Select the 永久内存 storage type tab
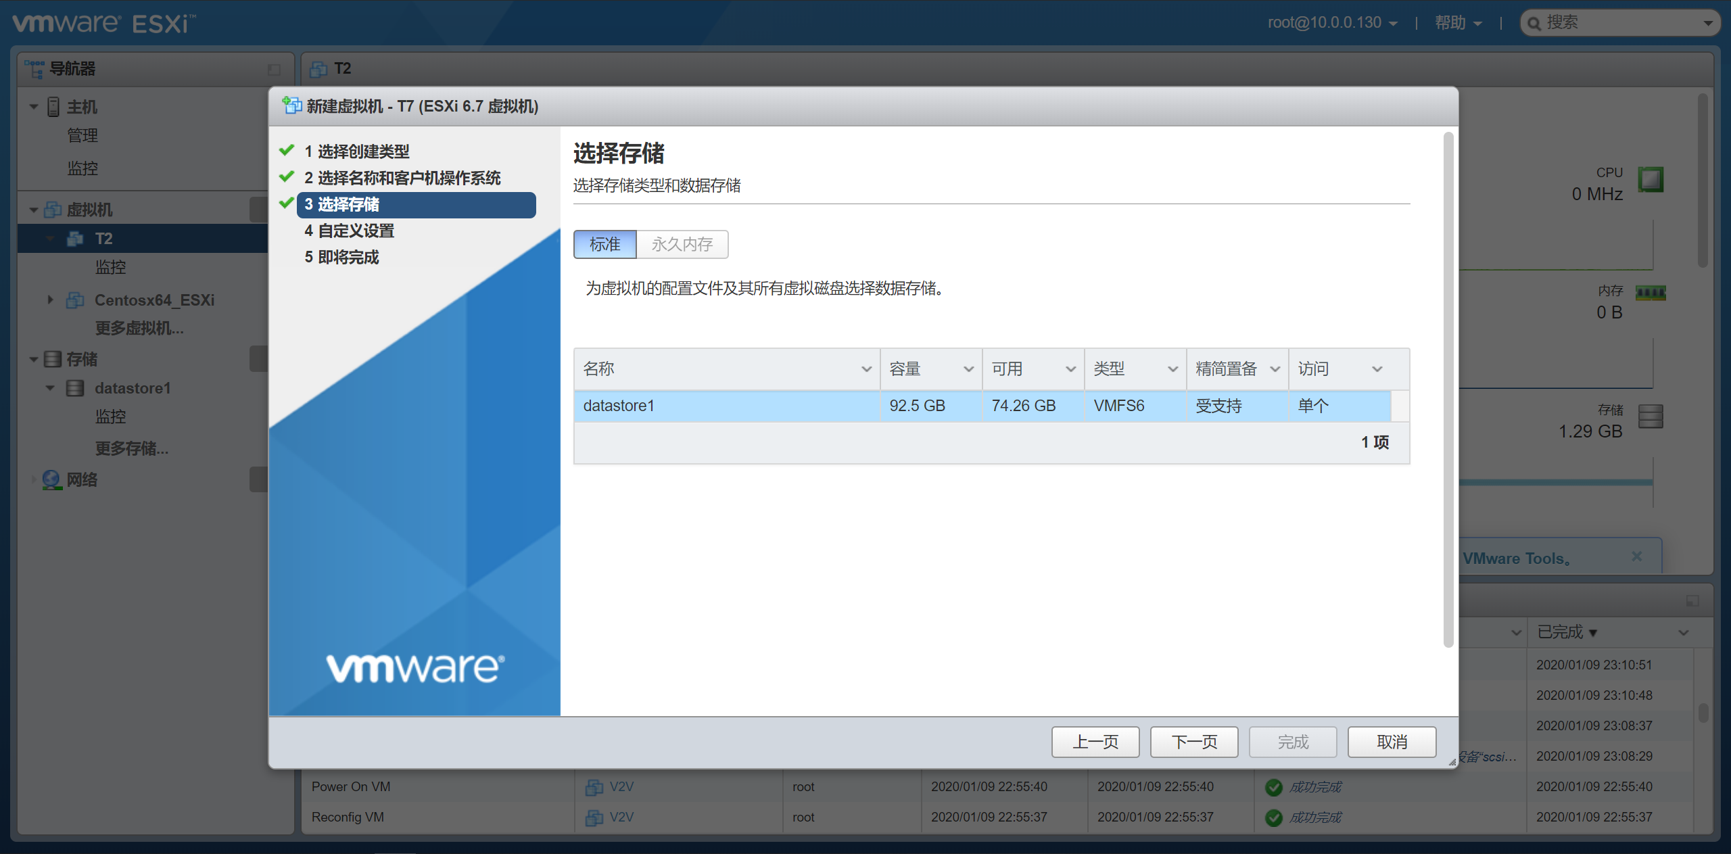1731x854 pixels. pyautogui.click(x=682, y=244)
